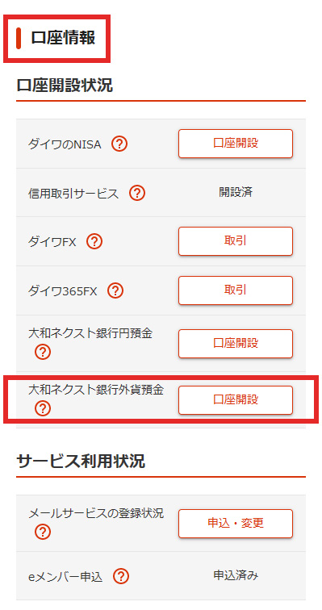Click the 信用取引サービス label text
Screen dimensions: 322x610
73,194
